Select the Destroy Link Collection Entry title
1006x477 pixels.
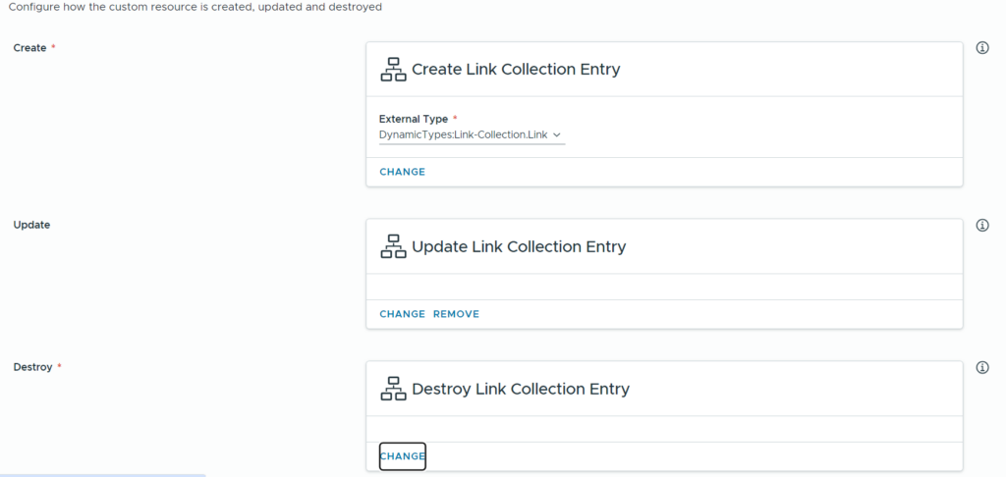pos(521,389)
